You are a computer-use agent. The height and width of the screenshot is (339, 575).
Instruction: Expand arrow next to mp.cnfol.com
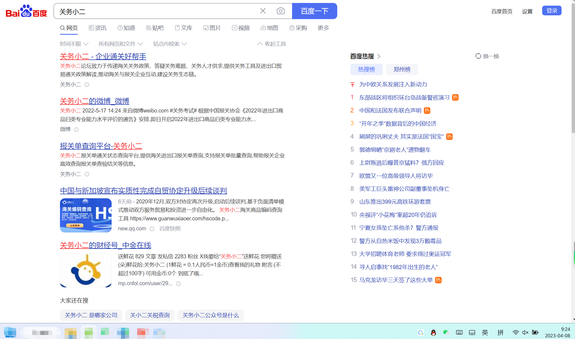[179, 284]
